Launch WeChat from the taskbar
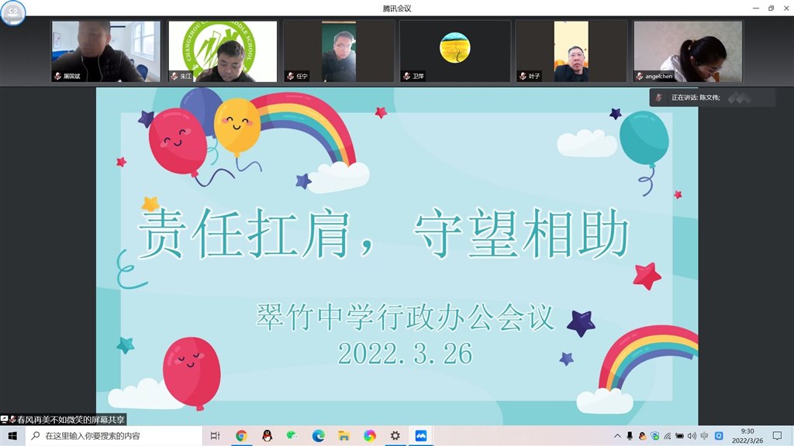 292,435
